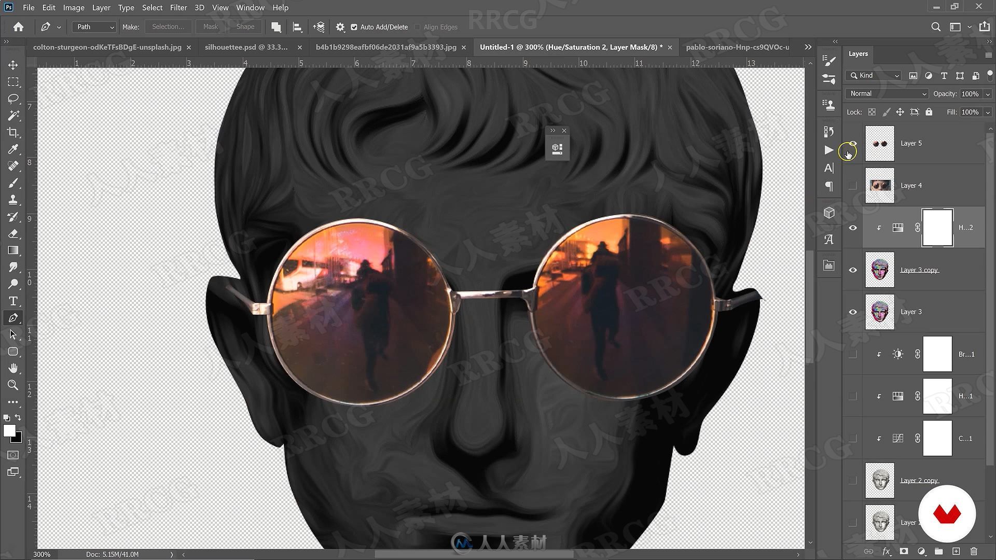996x560 pixels.
Task: Open the Filter menu
Action: click(178, 8)
